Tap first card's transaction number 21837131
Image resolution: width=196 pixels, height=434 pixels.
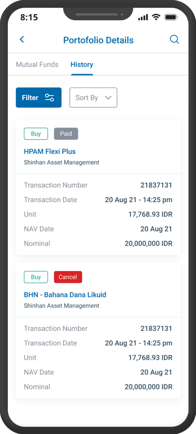(156, 185)
